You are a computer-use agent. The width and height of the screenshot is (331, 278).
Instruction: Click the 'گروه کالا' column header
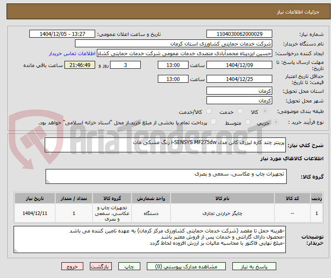pos(112,198)
